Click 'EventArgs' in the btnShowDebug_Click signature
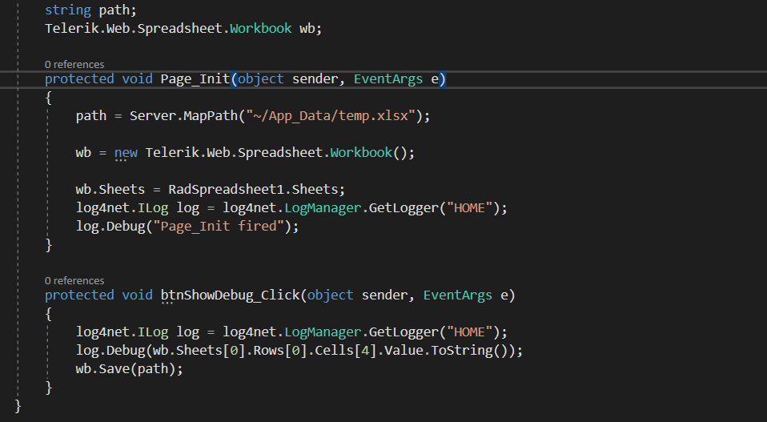The width and height of the screenshot is (767, 422). pos(457,295)
